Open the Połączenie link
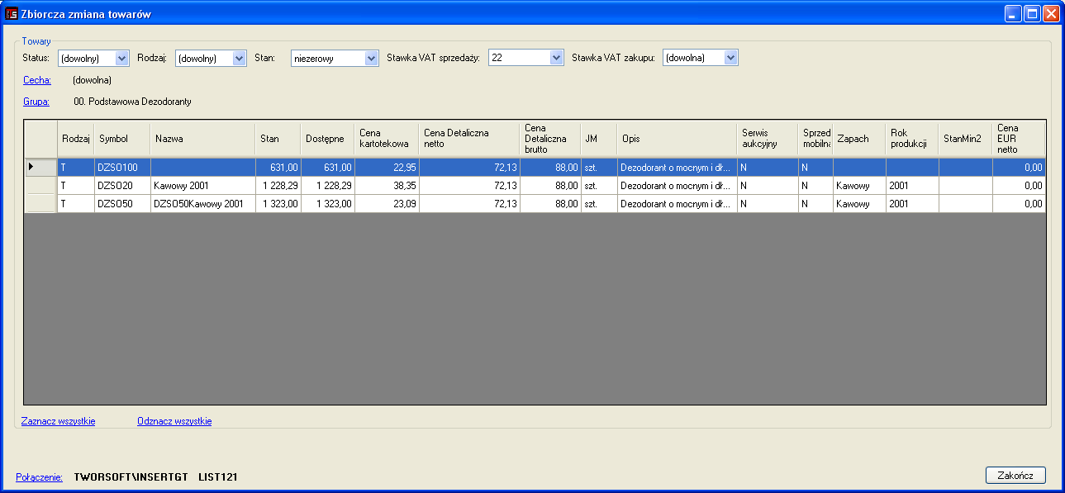 coord(40,477)
